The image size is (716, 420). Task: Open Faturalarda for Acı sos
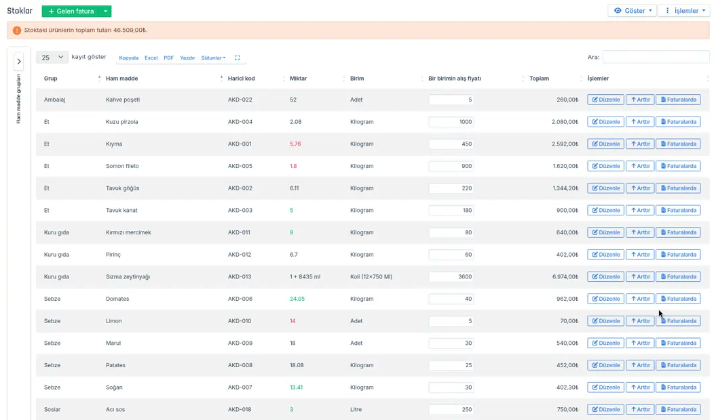(x=678, y=410)
